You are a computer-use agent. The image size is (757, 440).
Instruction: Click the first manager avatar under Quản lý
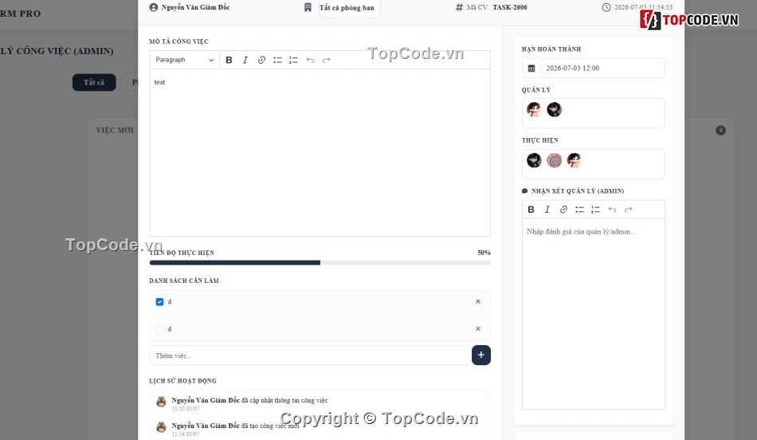(534, 110)
